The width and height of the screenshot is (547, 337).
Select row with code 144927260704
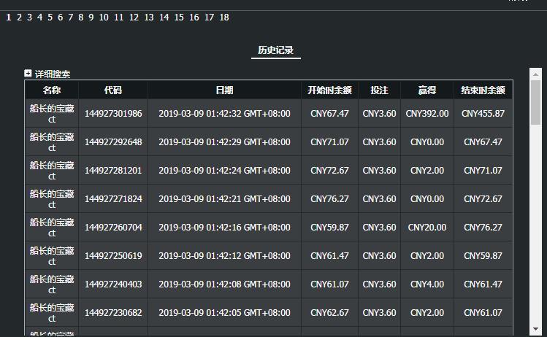tap(113, 228)
